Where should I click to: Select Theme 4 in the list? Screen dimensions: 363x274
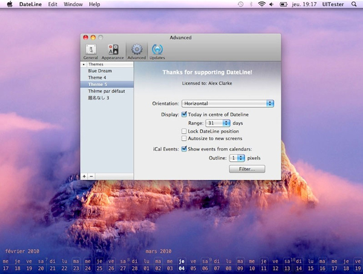[107, 78]
